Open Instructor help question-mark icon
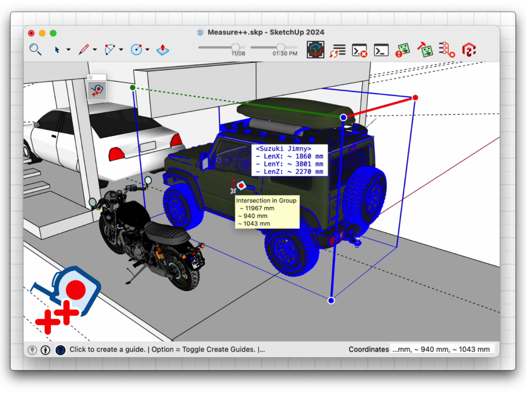 click(x=60, y=350)
